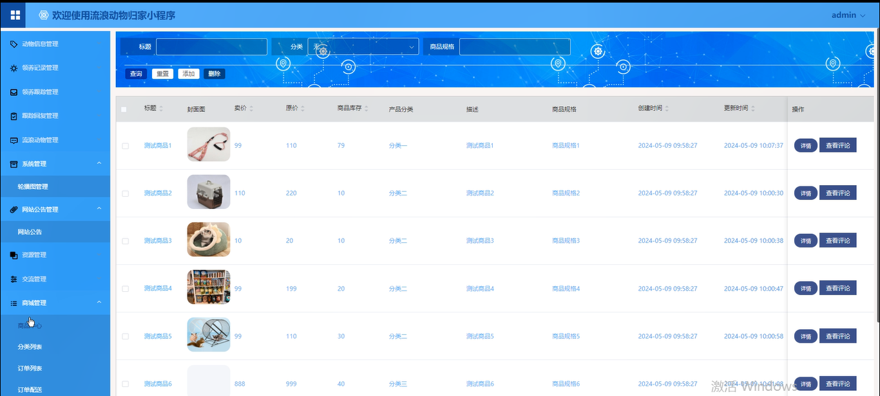Click the 查询 search button
Image resolution: width=880 pixels, height=396 pixels.
(136, 74)
